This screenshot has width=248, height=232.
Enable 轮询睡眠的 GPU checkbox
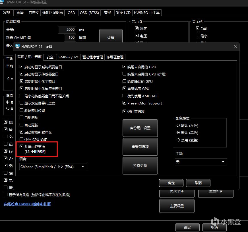point(124,81)
